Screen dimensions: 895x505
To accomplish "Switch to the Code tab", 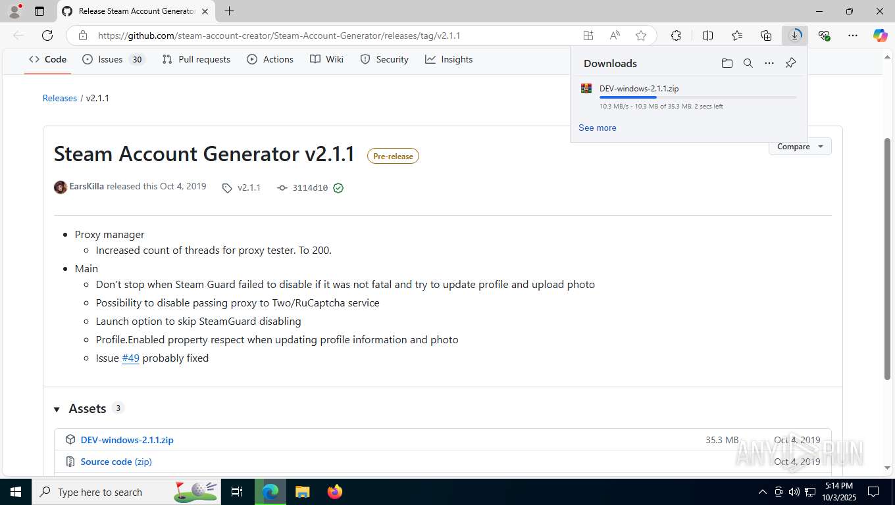I will 48,59.
